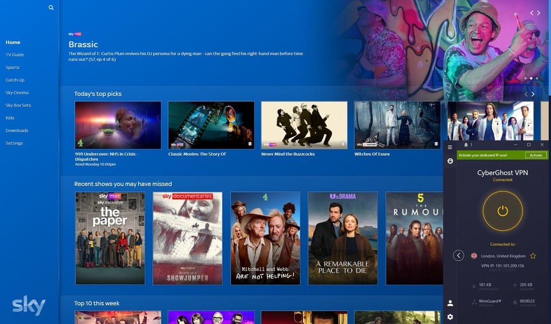Click Activate dedicated IP button
The image size is (551, 324).
point(535,155)
